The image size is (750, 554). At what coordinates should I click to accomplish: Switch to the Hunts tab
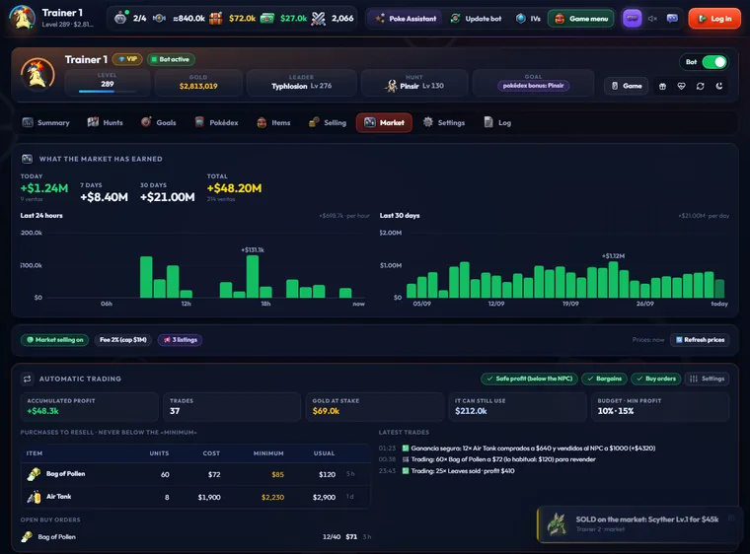coord(106,123)
